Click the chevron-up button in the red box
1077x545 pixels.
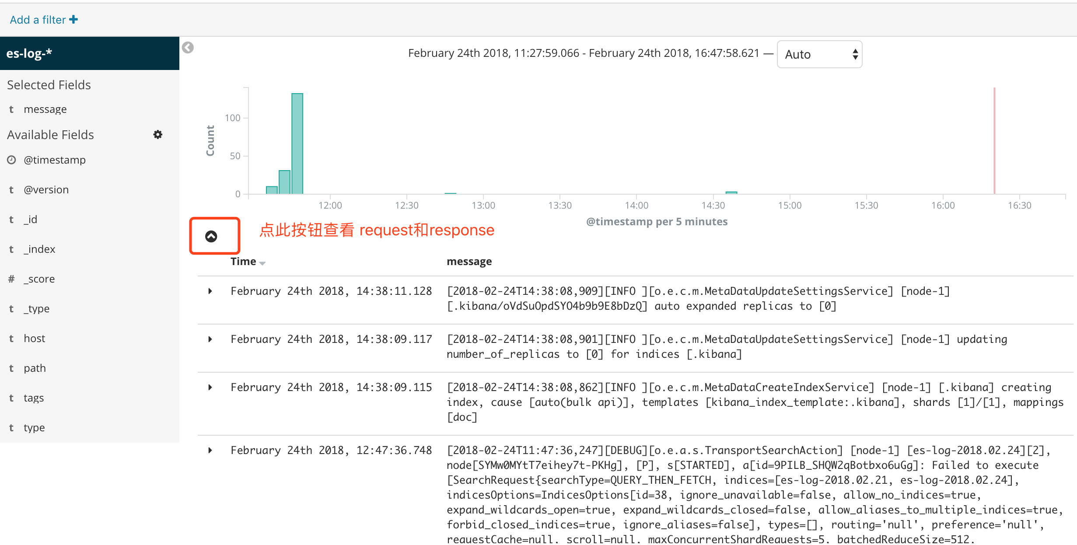[x=211, y=236]
